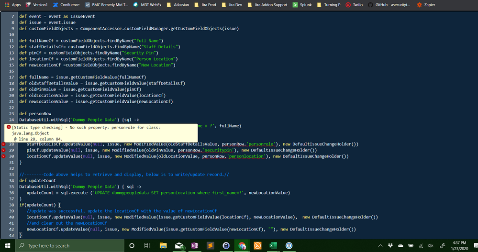Switch to Excel in the taskbar
478x252 pixels.
[x=273, y=246]
